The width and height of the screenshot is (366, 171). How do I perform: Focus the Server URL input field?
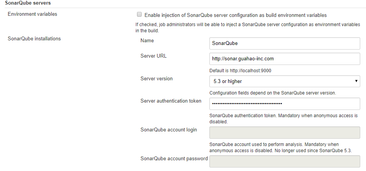click(x=284, y=59)
